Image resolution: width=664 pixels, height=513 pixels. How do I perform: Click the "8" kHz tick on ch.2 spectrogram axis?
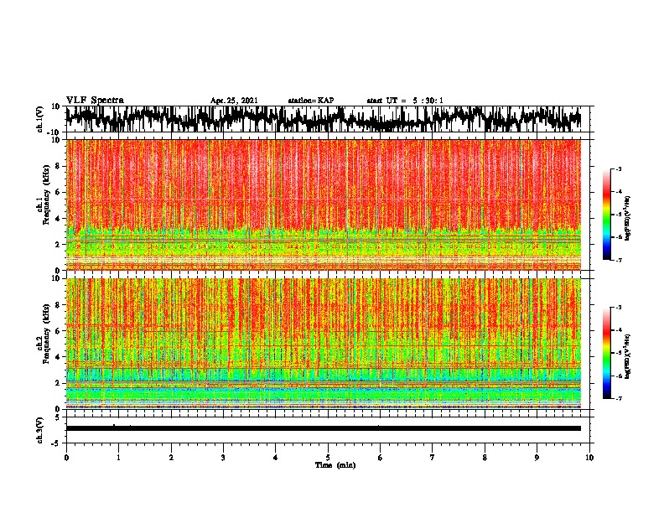tap(58, 305)
